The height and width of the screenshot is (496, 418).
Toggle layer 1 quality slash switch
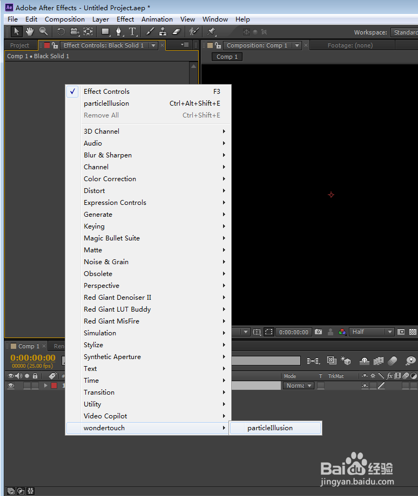[381, 385]
